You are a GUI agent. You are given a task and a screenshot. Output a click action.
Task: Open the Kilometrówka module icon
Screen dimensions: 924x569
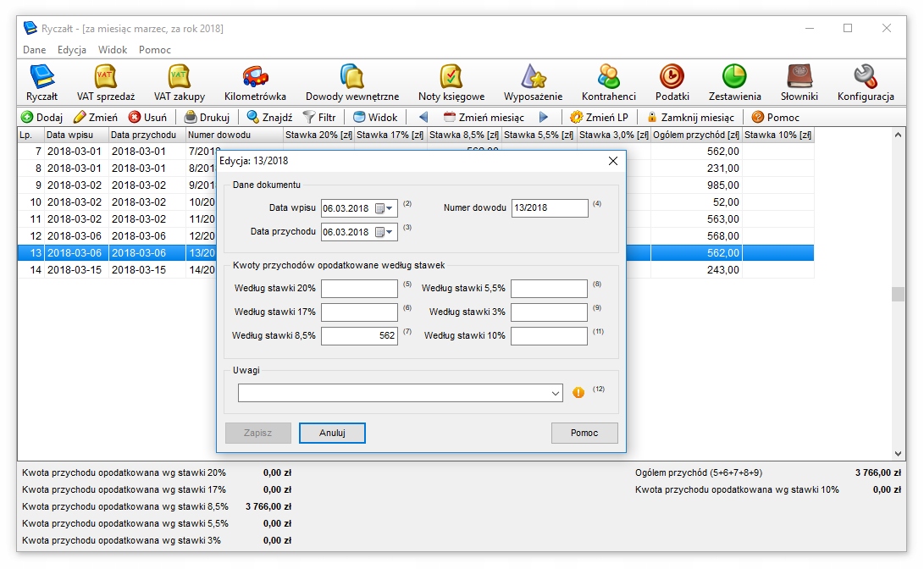tap(255, 77)
